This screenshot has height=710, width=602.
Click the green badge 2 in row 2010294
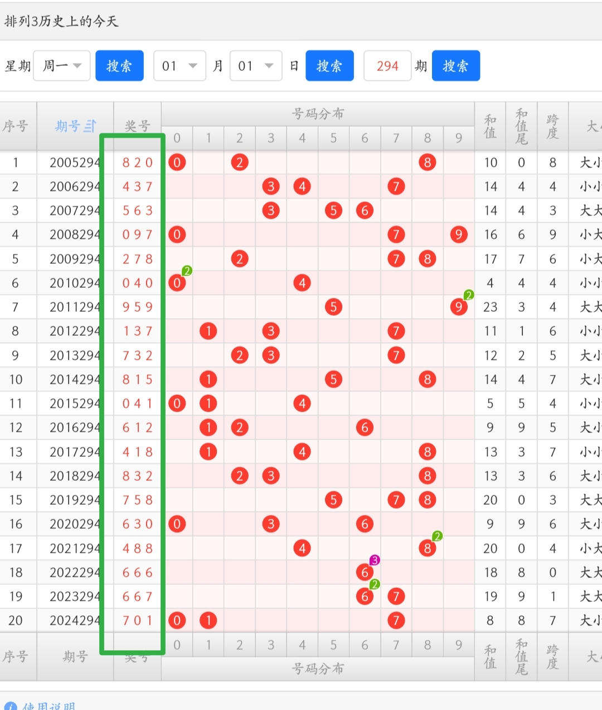(x=187, y=271)
